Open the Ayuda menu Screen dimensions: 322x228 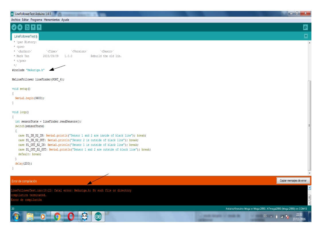65,20
